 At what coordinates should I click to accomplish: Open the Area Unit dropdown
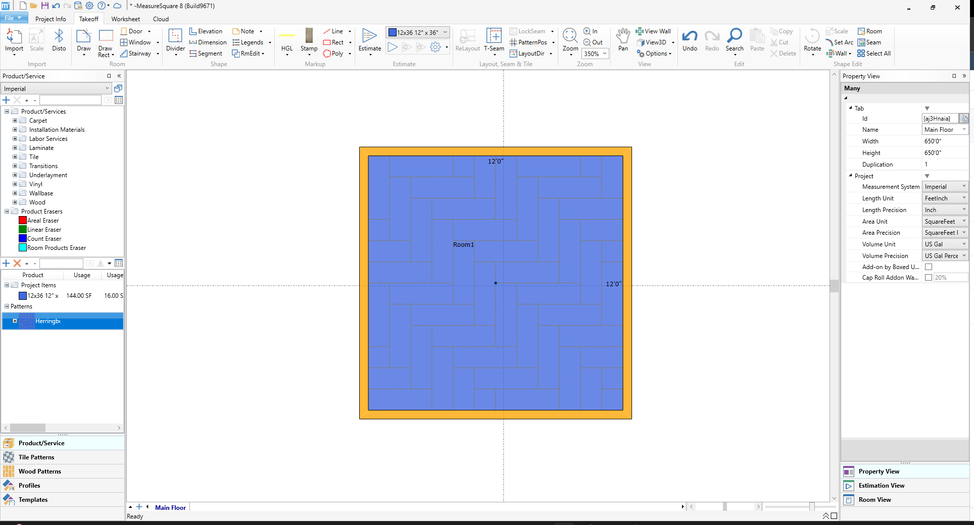click(945, 222)
